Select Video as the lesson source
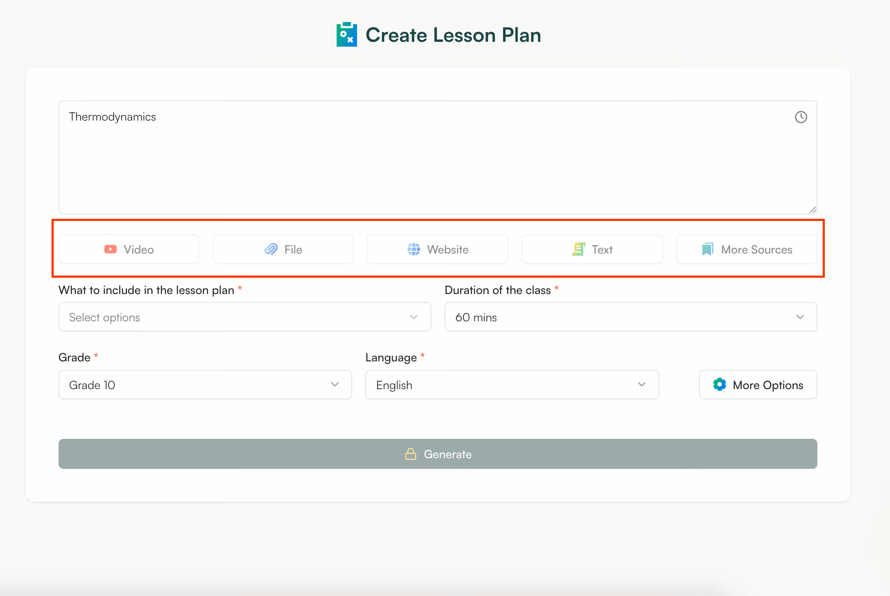The height and width of the screenshot is (596, 890). tap(129, 249)
